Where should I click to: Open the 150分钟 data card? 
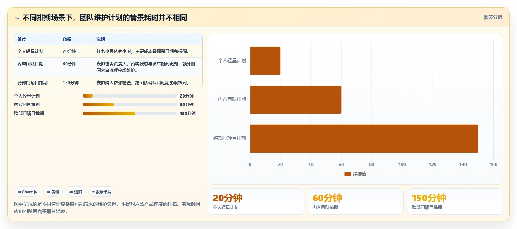(x=455, y=201)
